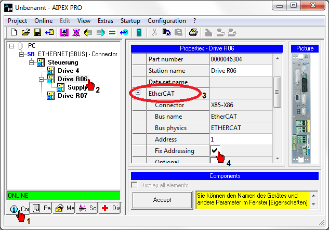Open the View menu
This screenshot has width=329, height=230.
click(84, 21)
